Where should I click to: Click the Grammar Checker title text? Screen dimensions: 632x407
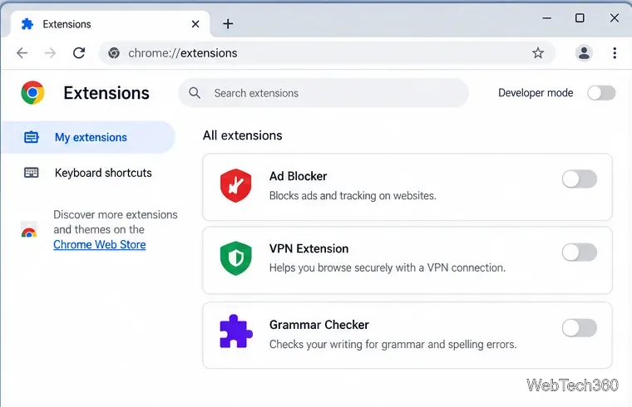tap(318, 325)
